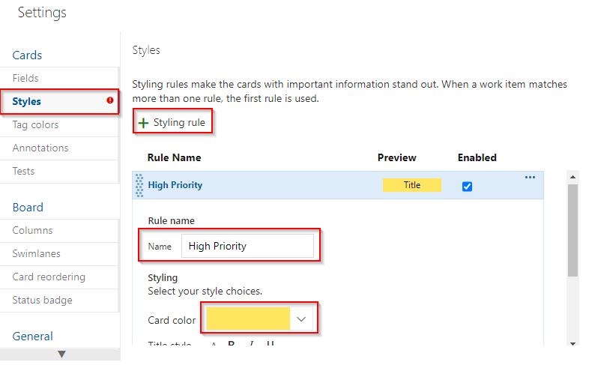Click the green plus icon for Styling rule

click(x=143, y=123)
